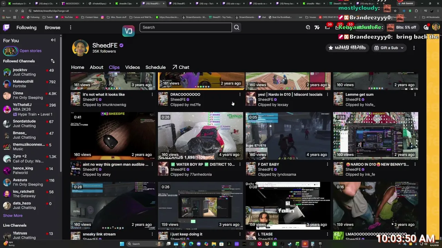Click in the Twitch search field
Viewport: 442px width, 248px height.
(x=186, y=27)
